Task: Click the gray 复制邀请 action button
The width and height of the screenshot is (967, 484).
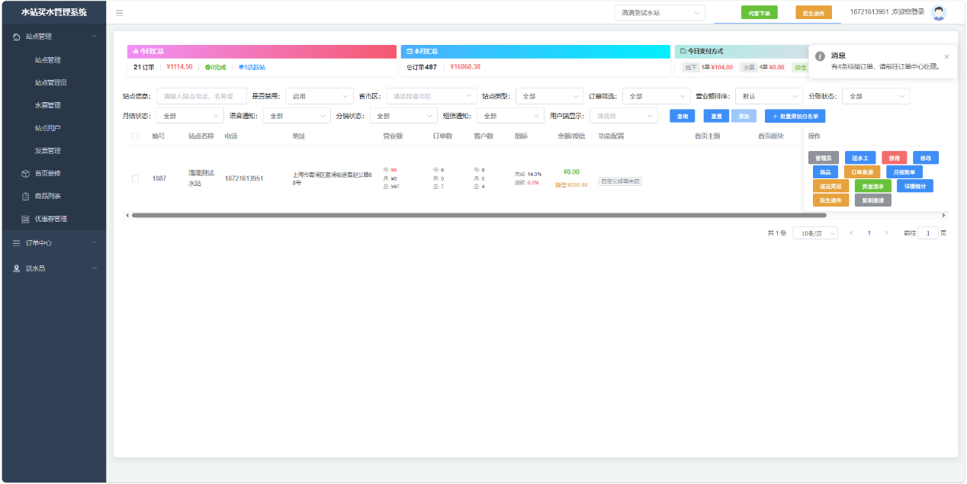Action: click(872, 200)
